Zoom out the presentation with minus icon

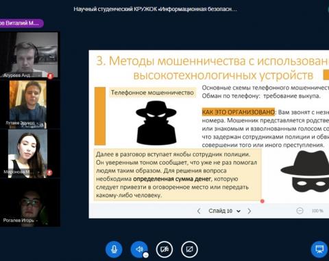point(300,211)
